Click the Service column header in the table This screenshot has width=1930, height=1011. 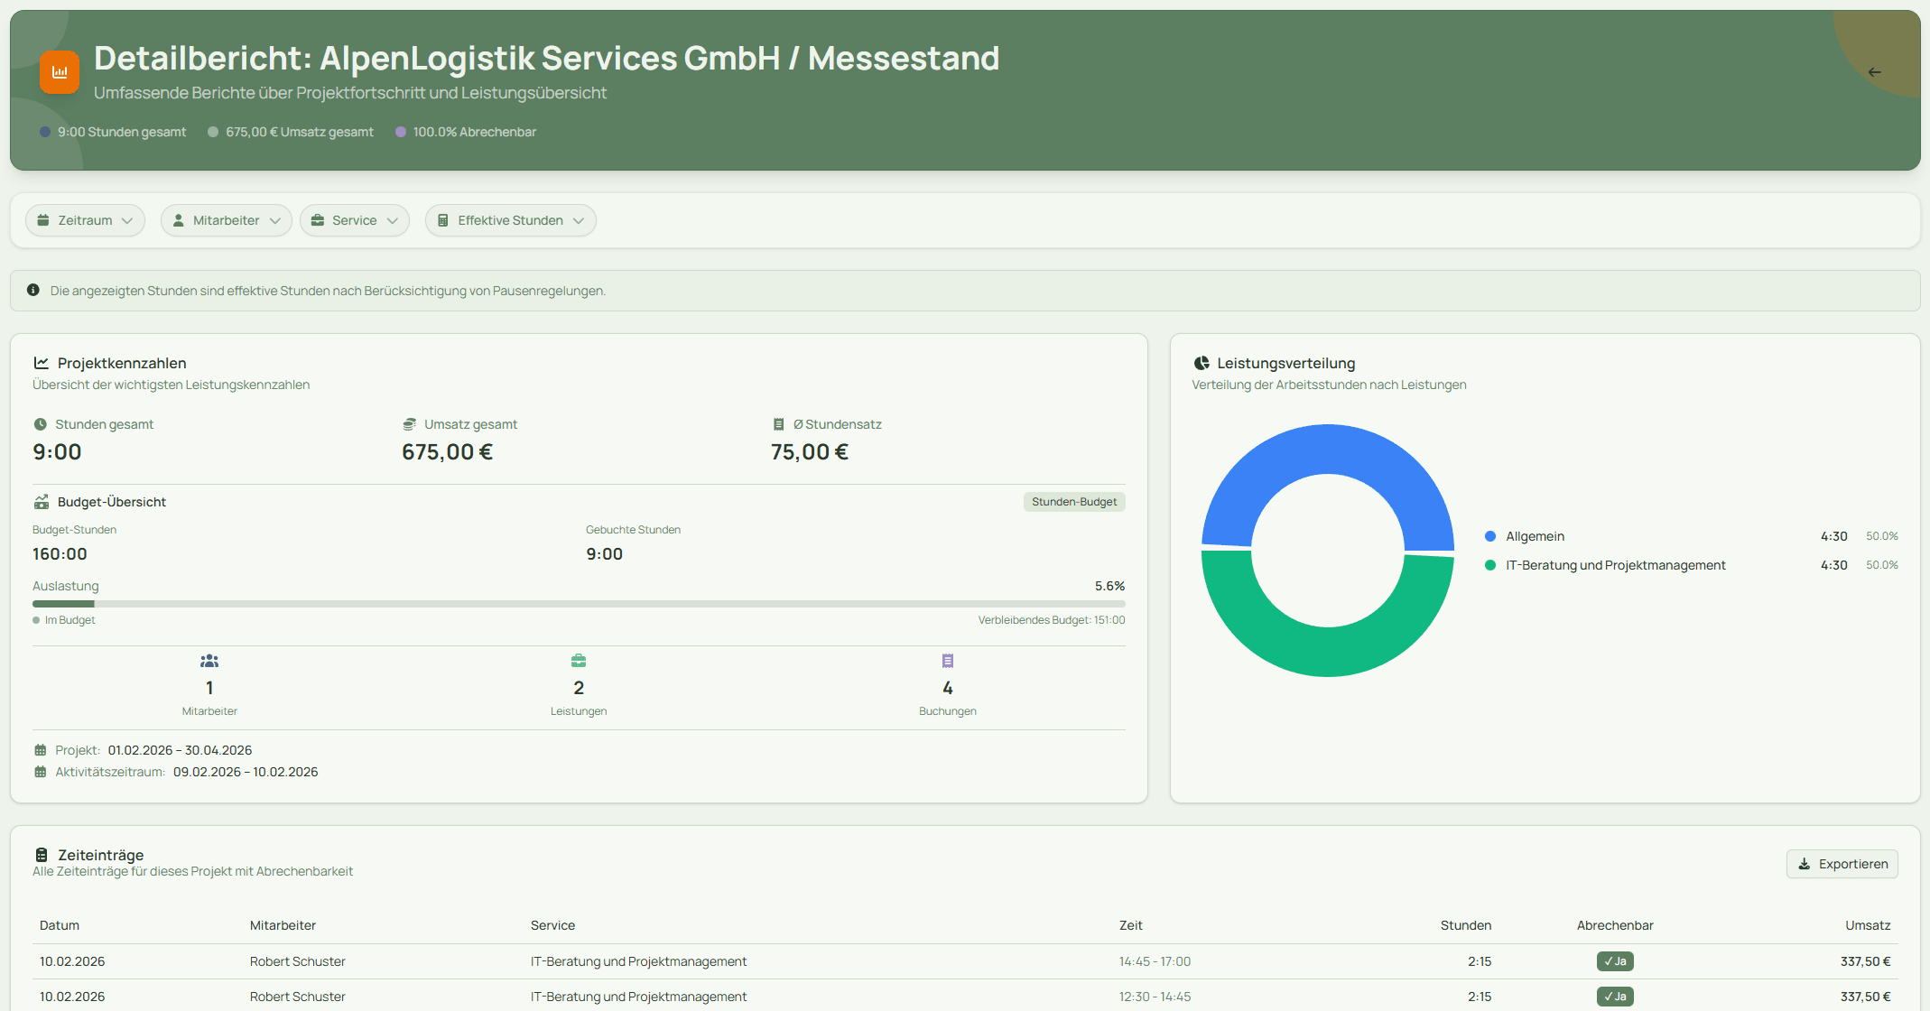552,925
